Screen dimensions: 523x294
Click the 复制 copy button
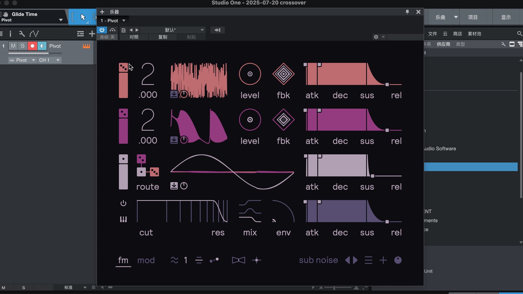[x=163, y=37]
